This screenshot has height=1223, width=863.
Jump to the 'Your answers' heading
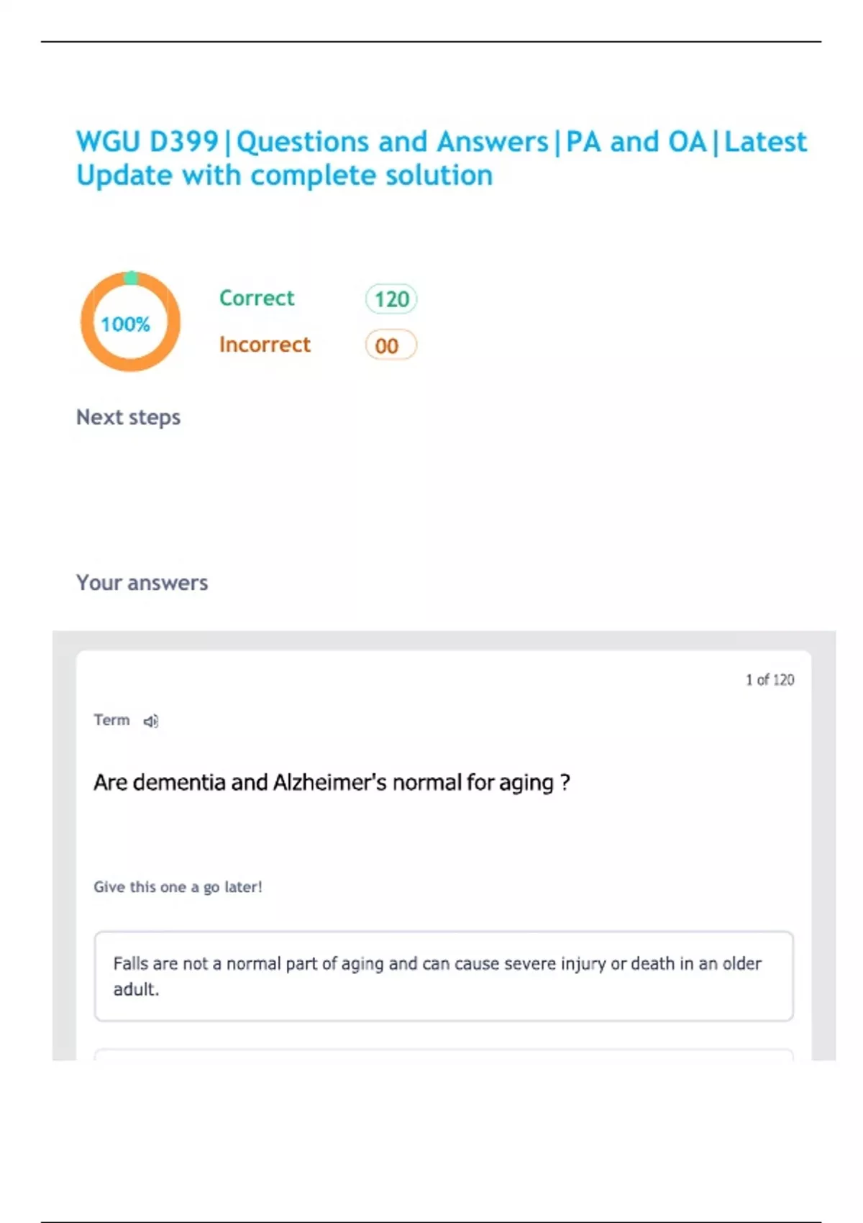142,583
